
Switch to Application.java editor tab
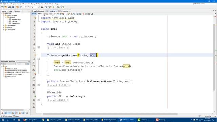pyautogui.click(x=39, y=11)
